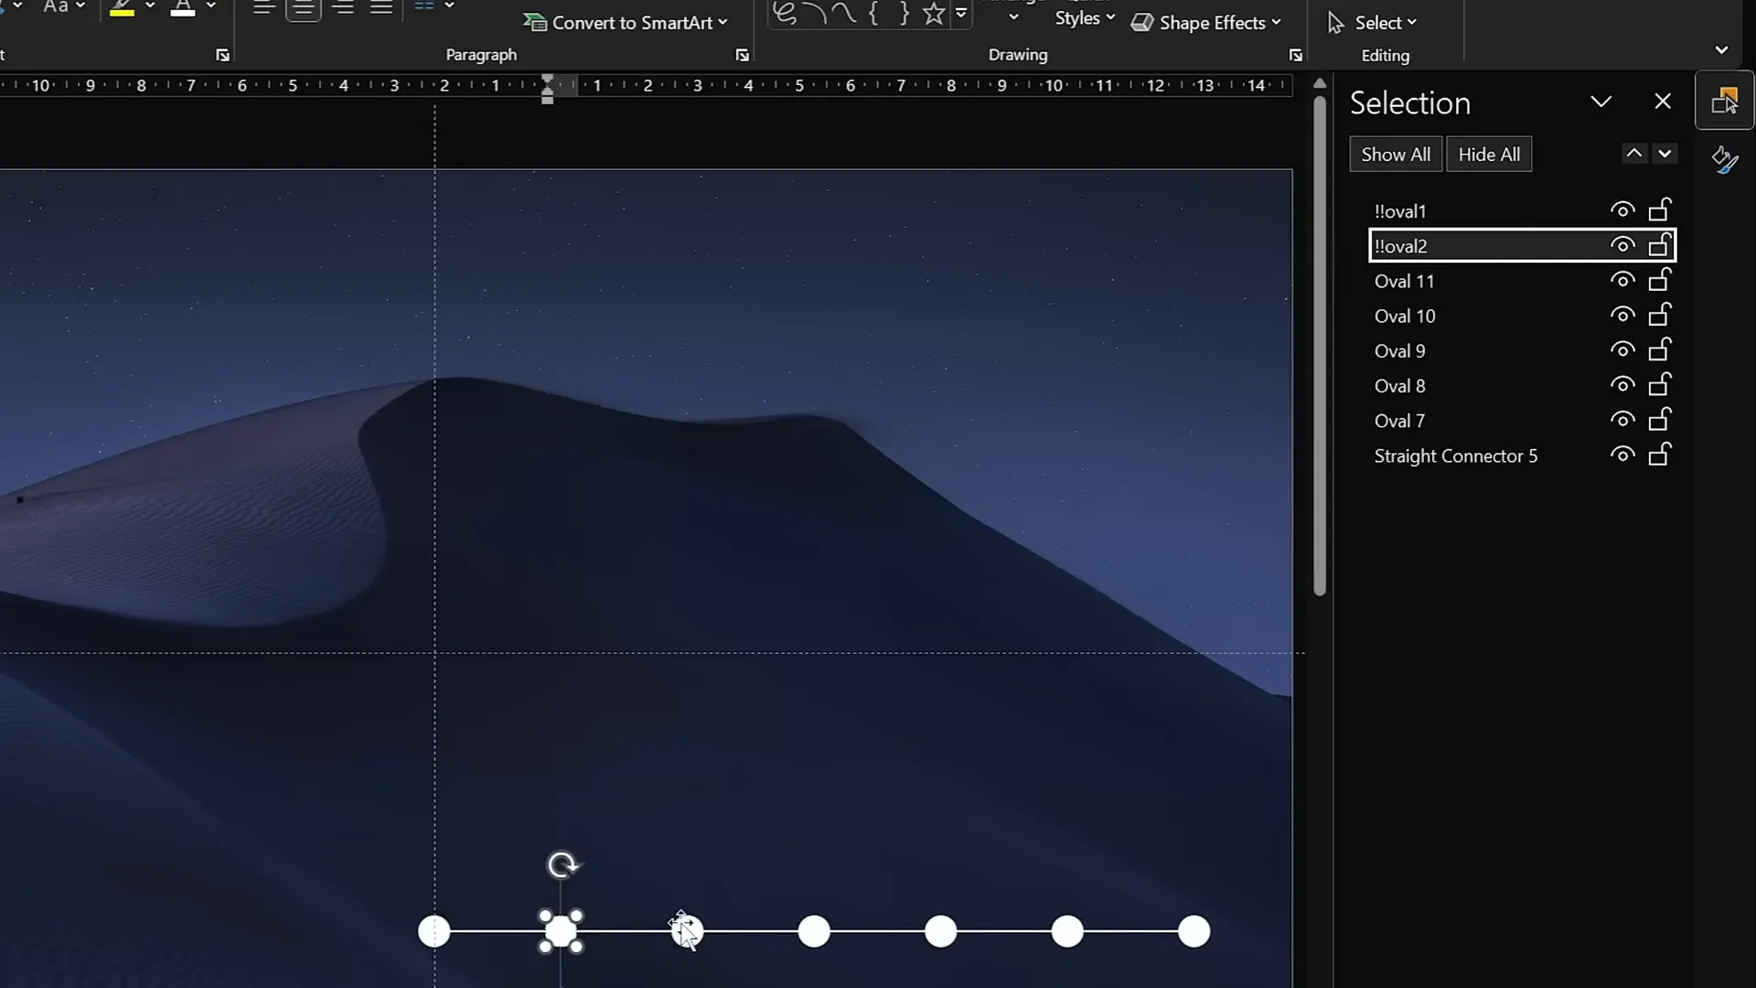
Task: Open the Paragraph dialog launcher
Action: 742,56
